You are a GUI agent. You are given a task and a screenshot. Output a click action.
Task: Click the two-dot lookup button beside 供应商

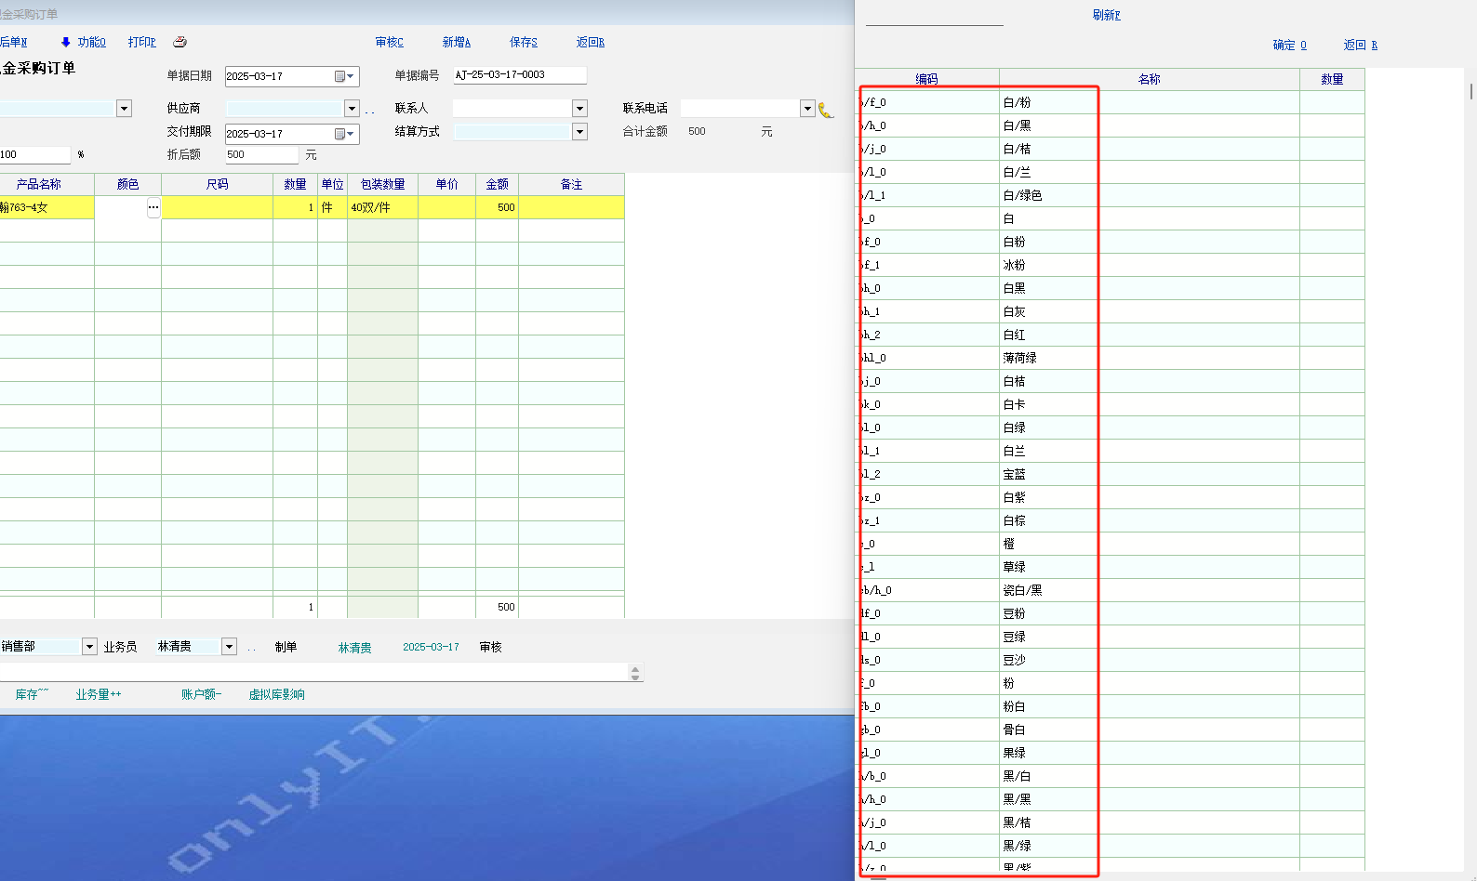coord(370,111)
